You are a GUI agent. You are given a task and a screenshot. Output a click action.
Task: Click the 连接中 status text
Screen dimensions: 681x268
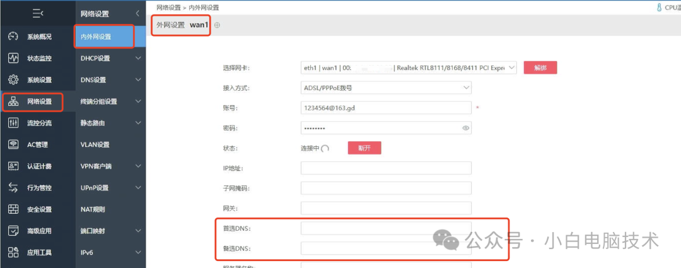click(310, 148)
